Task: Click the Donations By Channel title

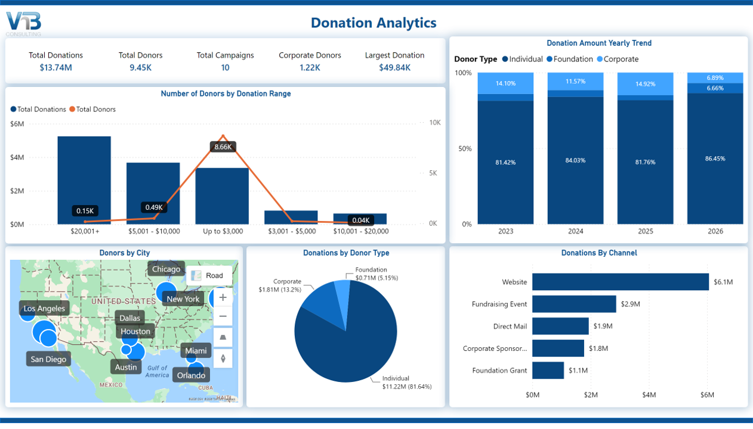Action: click(599, 253)
